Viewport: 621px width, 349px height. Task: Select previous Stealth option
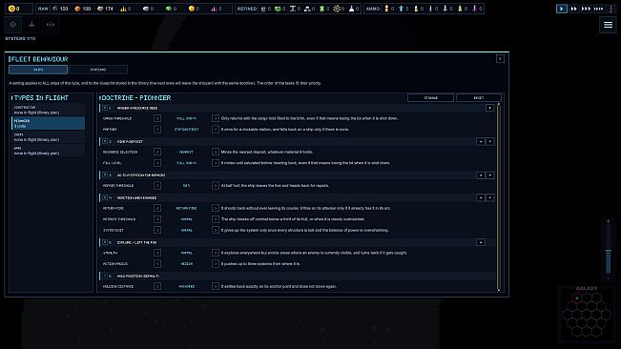point(157,253)
